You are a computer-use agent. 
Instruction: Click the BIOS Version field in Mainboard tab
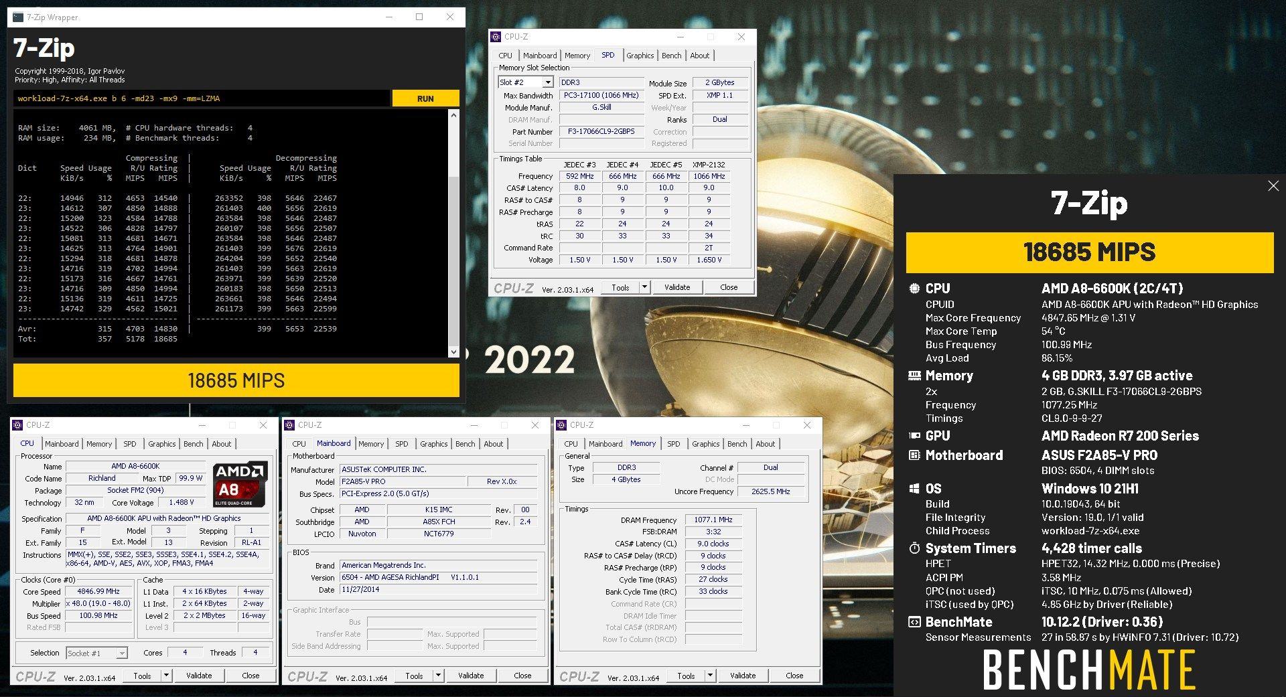coord(438,578)
